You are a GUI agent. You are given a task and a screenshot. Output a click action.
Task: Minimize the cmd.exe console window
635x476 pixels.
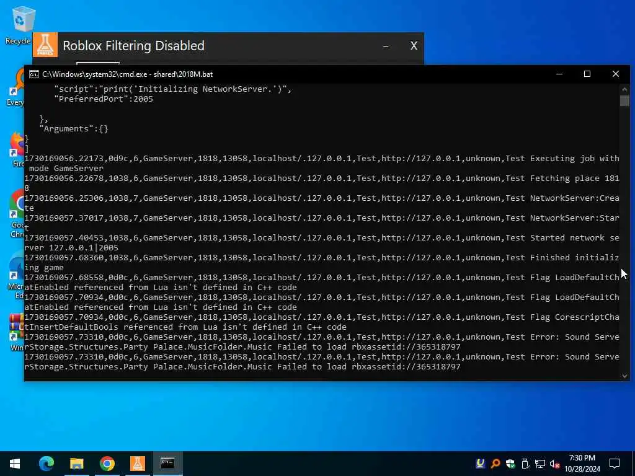pos(559,74)
